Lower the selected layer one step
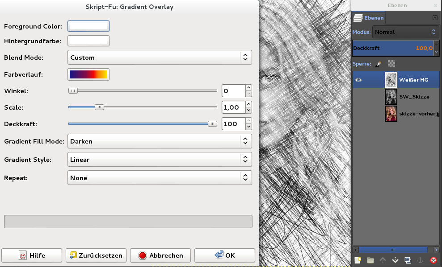The width and height of the screenshot is (442, 267). [395, 260]
